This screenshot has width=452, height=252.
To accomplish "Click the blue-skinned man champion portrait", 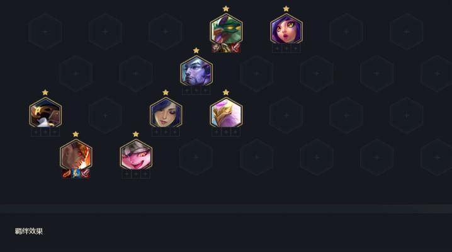I will tap(196, 71).
